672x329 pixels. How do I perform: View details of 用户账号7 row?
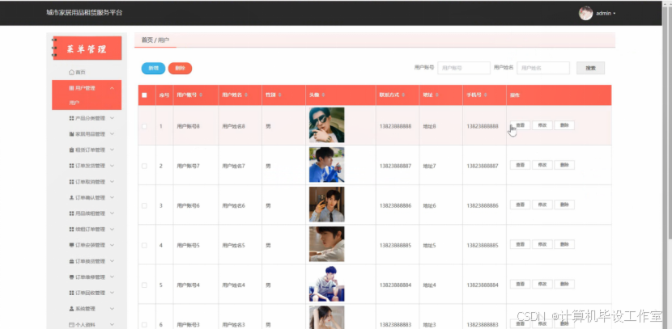(x=521, y=165)
